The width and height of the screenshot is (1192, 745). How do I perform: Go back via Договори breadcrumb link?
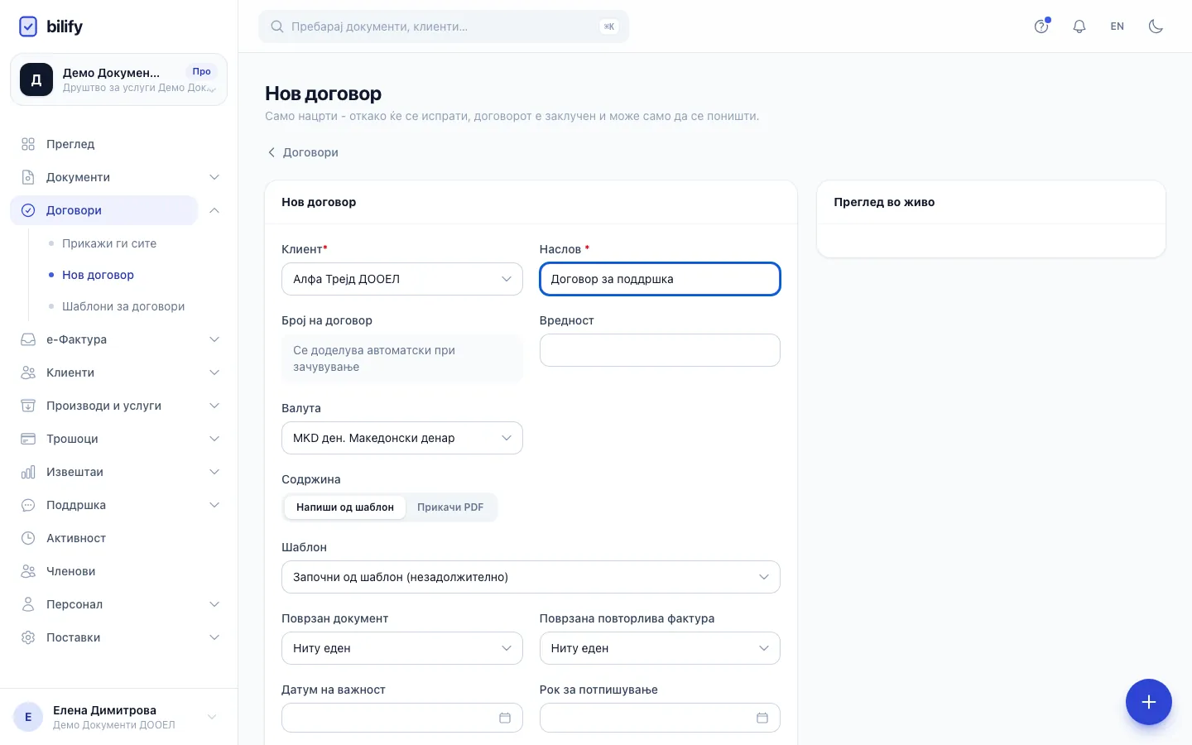[302, 152]
